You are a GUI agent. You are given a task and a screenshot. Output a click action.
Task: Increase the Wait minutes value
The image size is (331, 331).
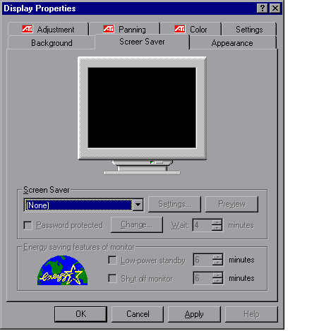217,222
